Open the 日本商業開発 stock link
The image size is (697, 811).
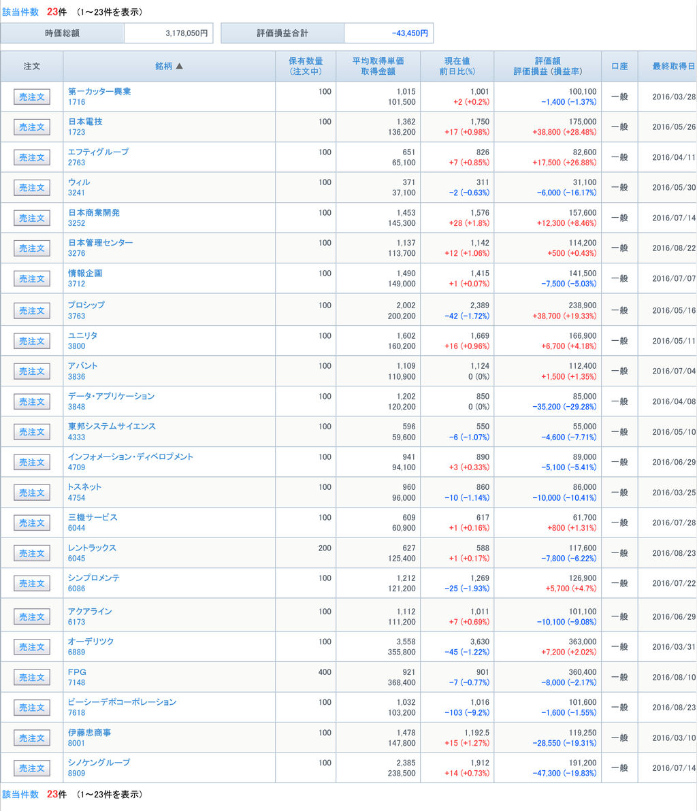[x=94, y=212]
